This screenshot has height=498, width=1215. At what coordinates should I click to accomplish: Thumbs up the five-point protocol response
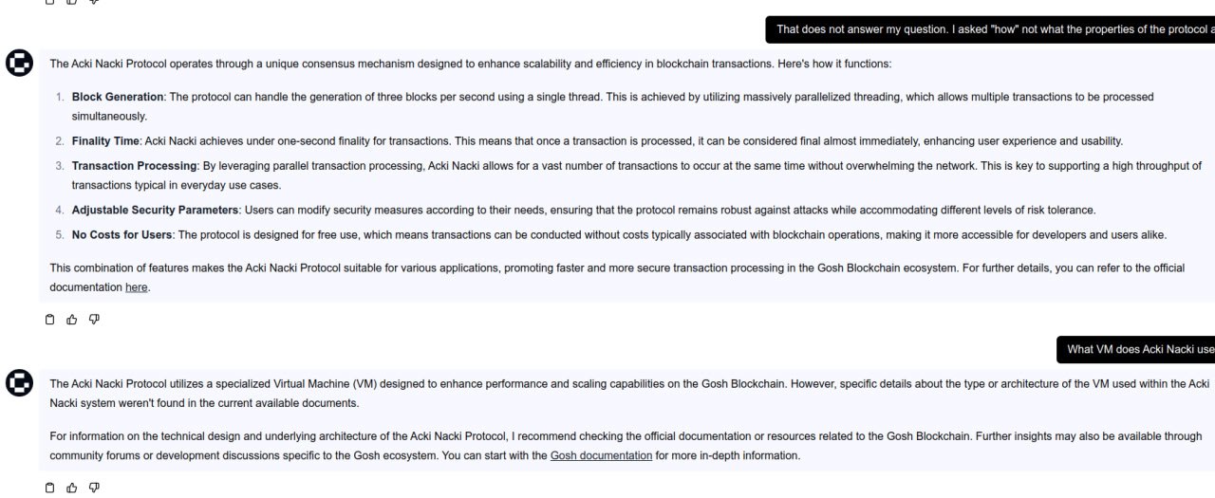tap(71, 320)
